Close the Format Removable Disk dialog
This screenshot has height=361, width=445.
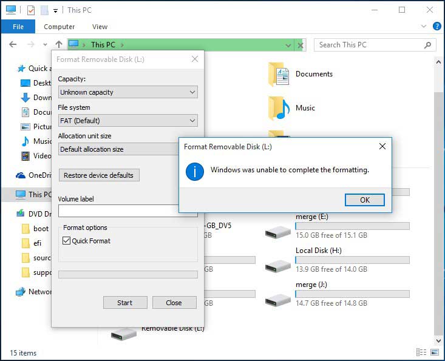click(x=195, y=59)
